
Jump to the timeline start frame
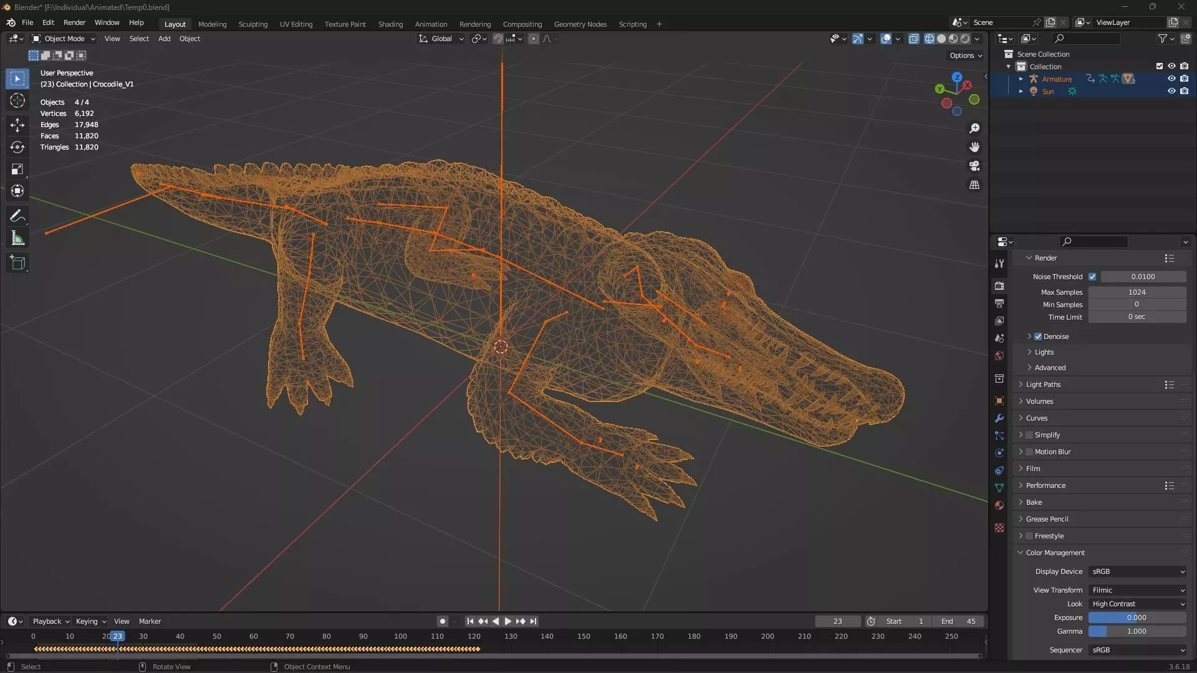coord(470,621)
